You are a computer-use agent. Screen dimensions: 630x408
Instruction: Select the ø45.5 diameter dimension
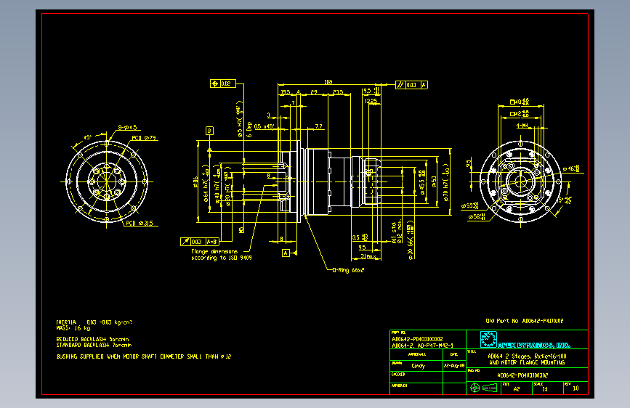tap(422, 182)
